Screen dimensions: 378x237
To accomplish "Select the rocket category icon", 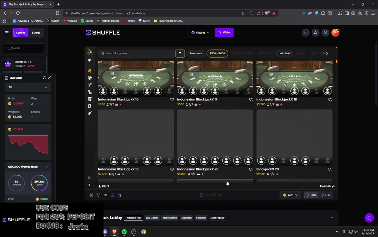I will coord(90,113).
